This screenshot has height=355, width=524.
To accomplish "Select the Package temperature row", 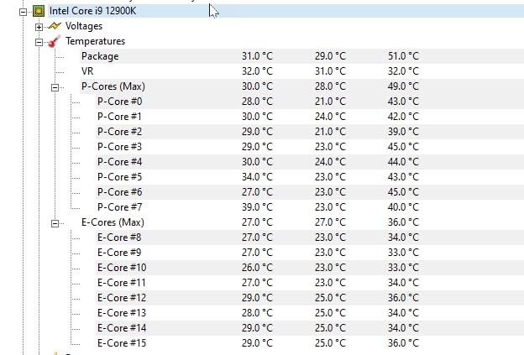I will (x=302, y=56).
